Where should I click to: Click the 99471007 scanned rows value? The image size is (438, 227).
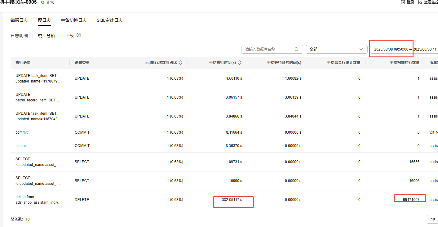click(x=411, y=200)
